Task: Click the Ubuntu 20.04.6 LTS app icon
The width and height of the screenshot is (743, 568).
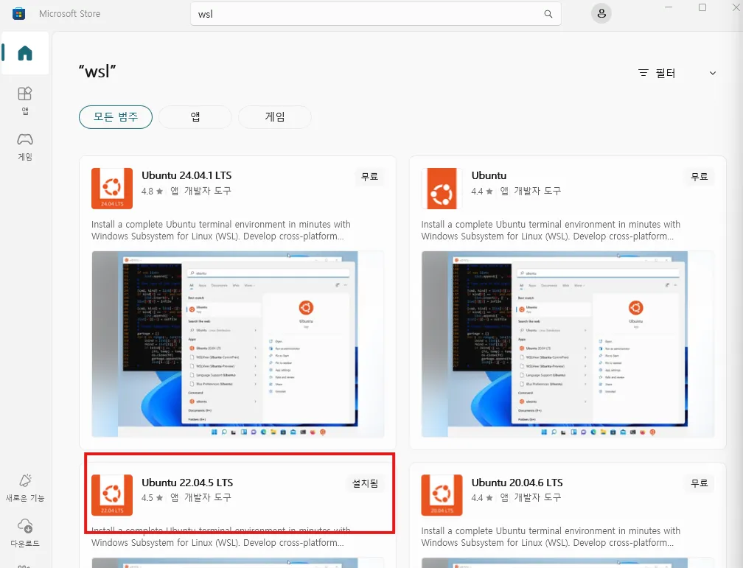Action: tap(442, 495)
